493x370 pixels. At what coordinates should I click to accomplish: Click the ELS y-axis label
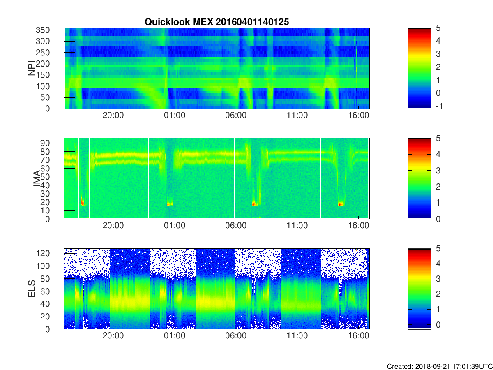31,289
